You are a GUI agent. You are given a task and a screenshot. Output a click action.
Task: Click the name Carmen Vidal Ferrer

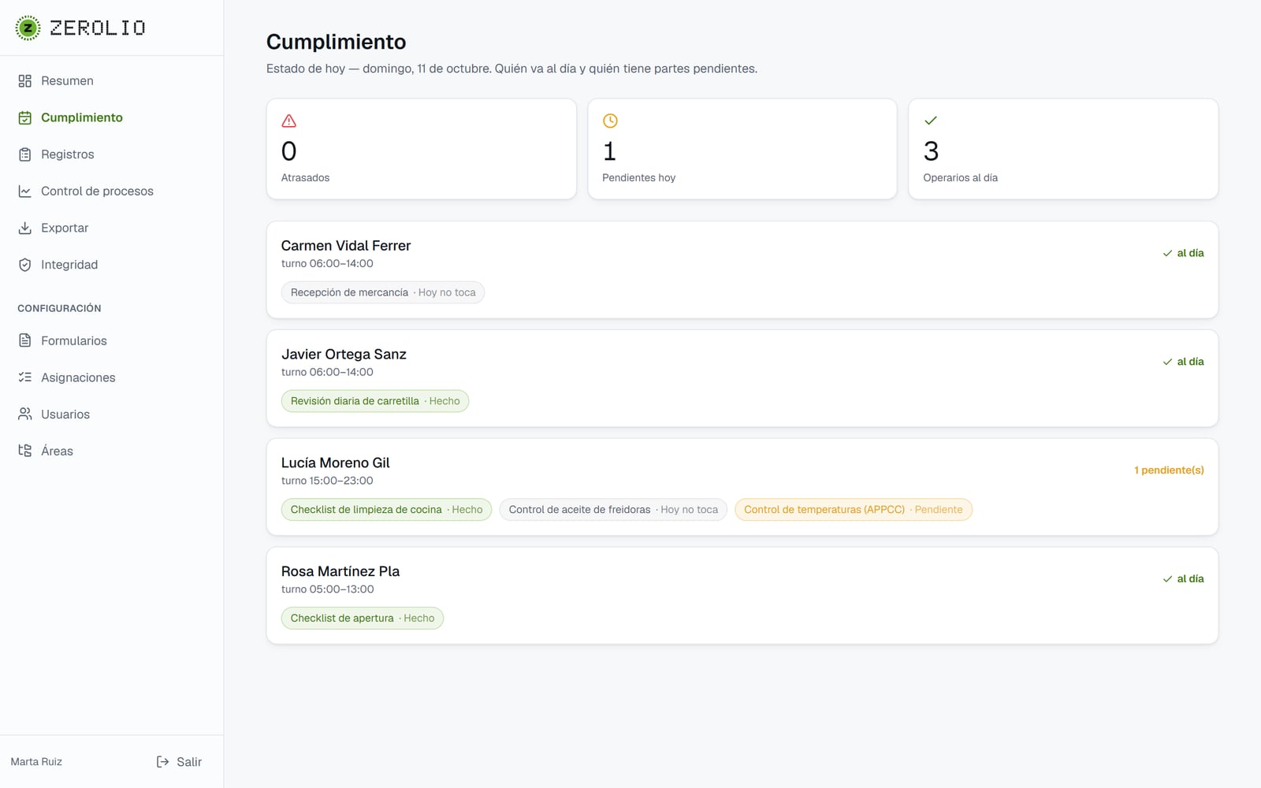click(x=346, y=246)
